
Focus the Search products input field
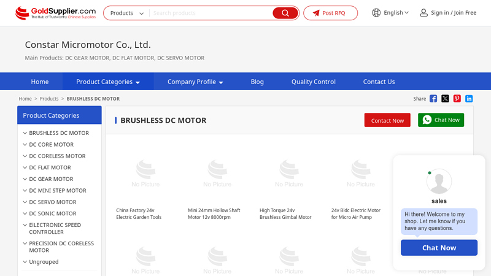211,13
